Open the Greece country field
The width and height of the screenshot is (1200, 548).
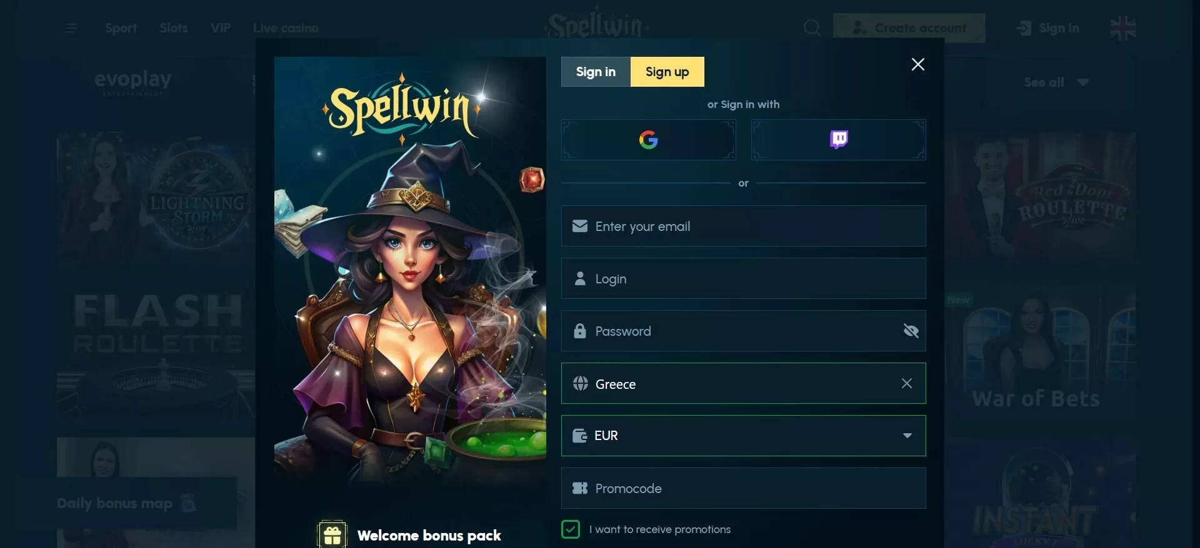[x=743, y=383]
